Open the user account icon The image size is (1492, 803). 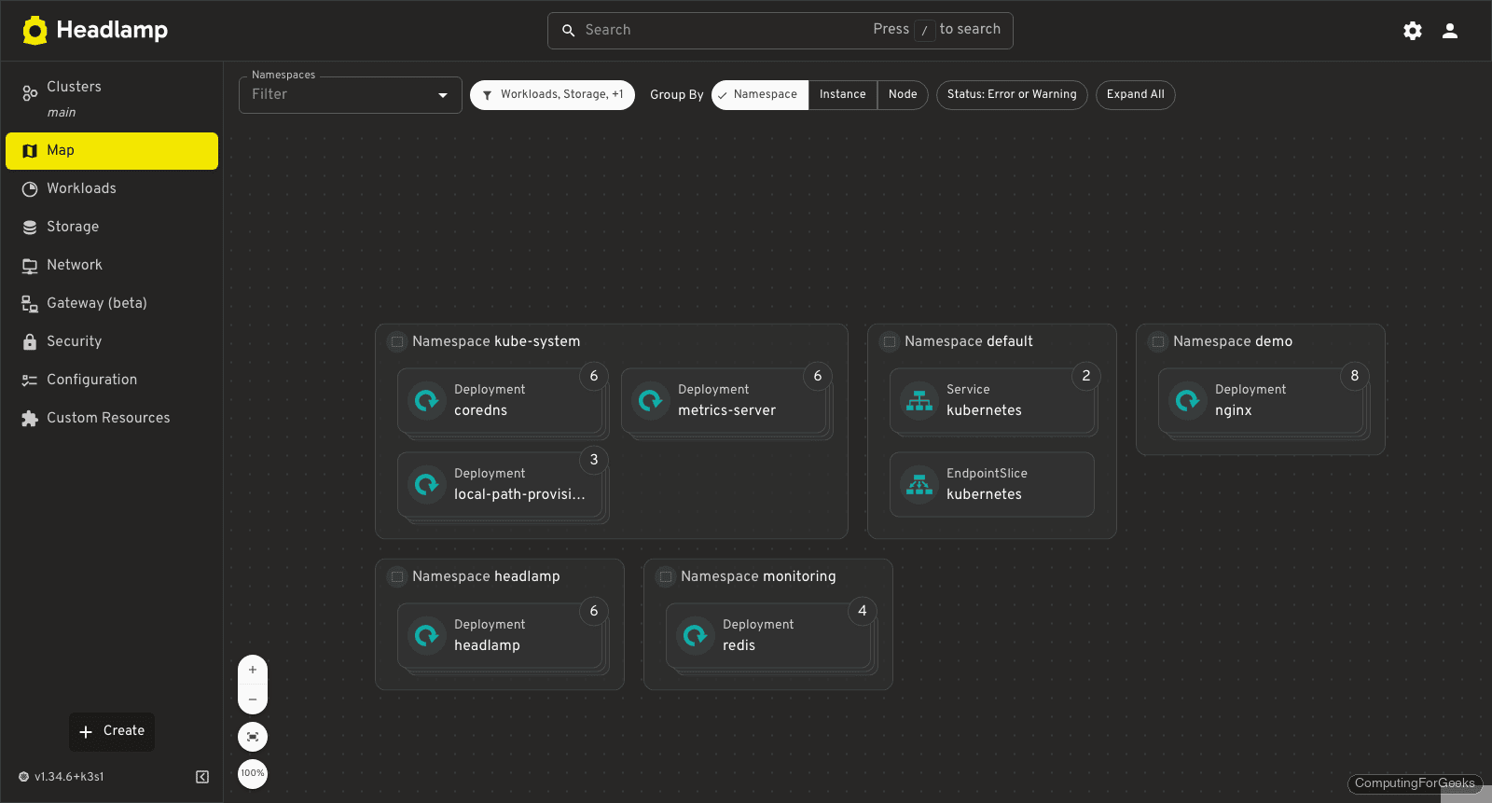pyautogui.click(x=1450, y=31)
